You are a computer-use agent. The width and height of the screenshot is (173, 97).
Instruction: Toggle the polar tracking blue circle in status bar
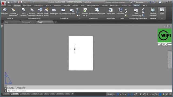(x=118, y=94)
